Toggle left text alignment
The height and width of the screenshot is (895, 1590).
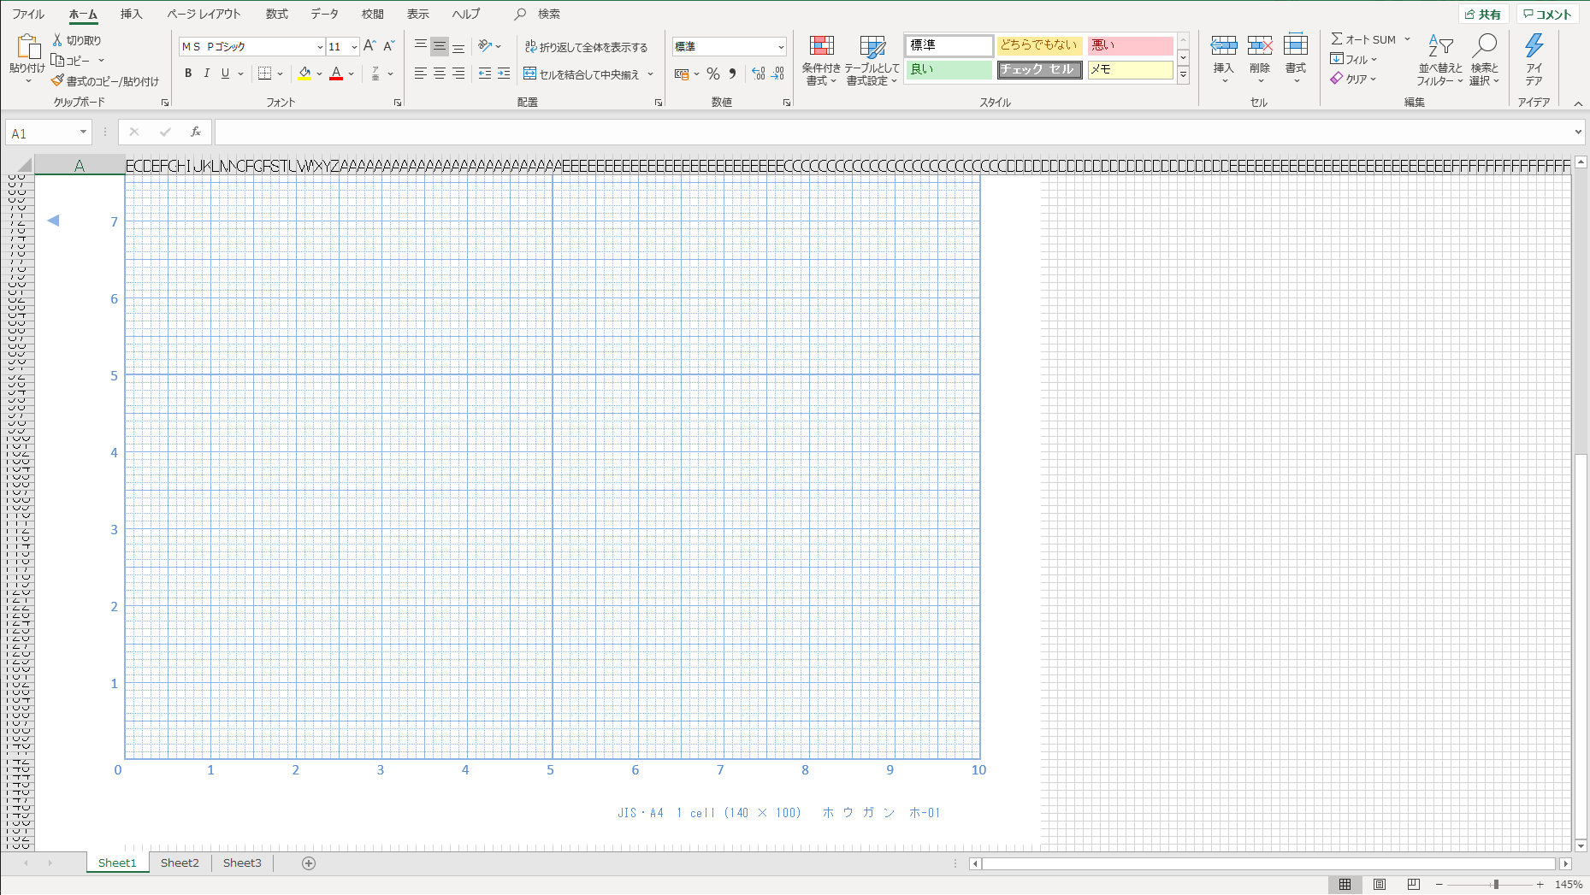coord(420,74)
